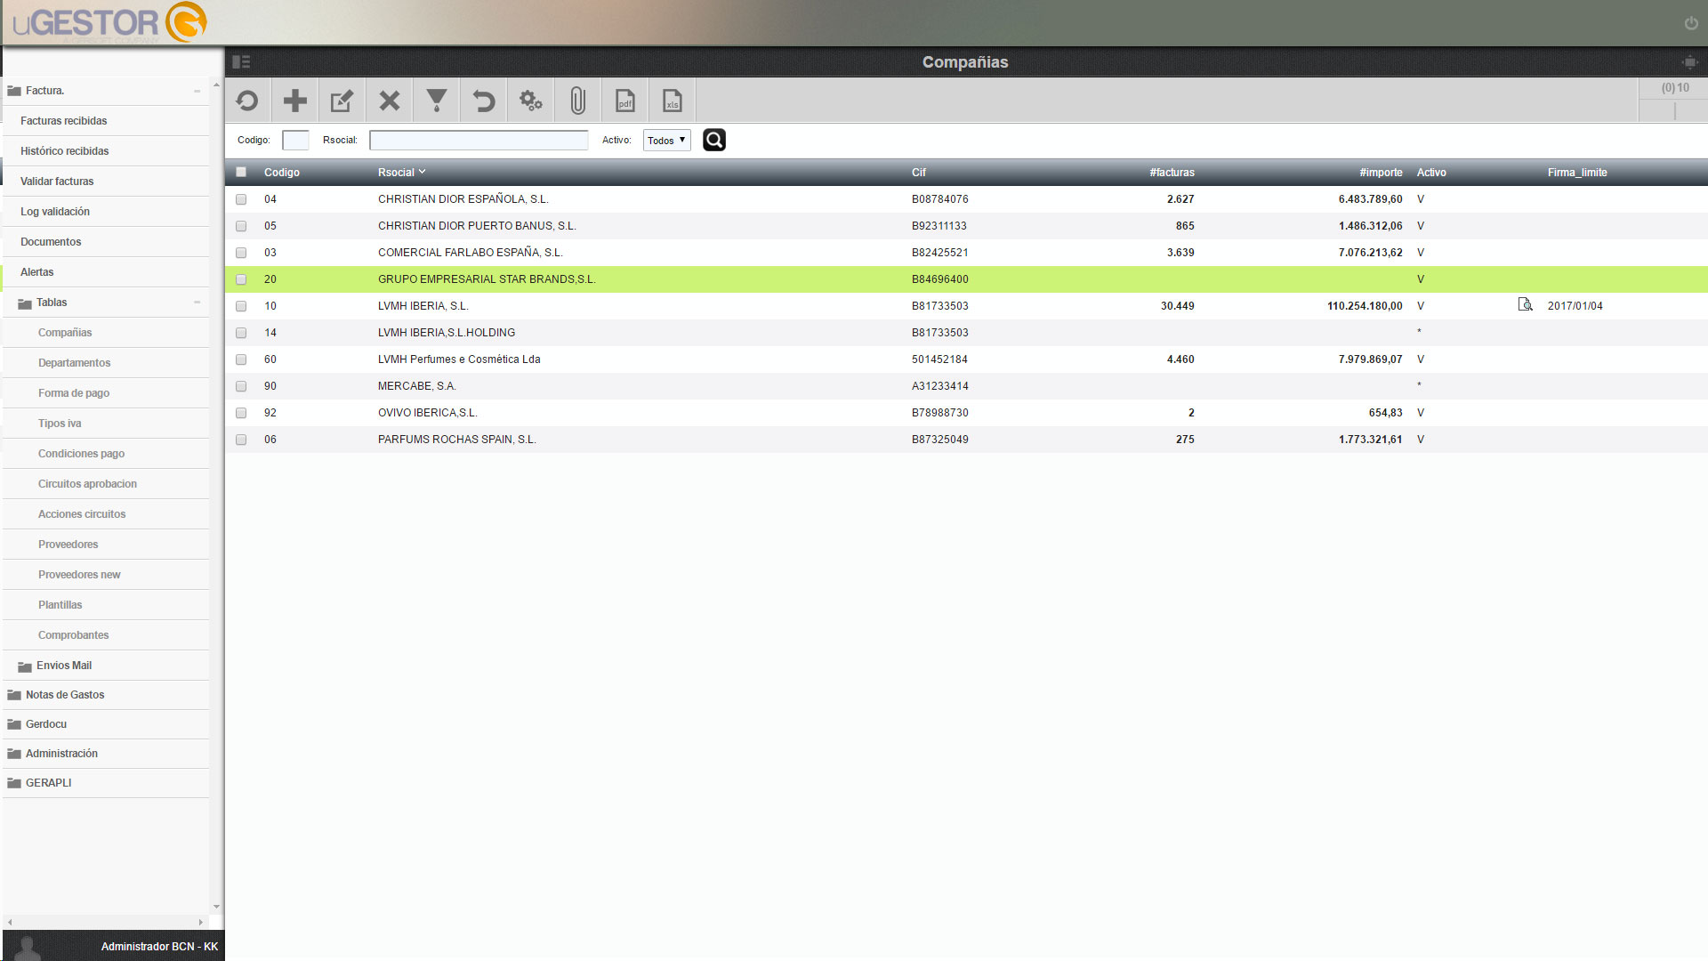The width and height of the screenshot is (1708, 961).
Task: Click the paperclip attachments icon
Action: [577, 101]
